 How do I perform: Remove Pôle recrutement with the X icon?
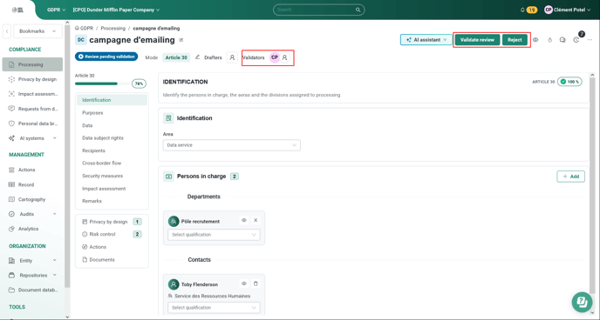coord(256,221)
